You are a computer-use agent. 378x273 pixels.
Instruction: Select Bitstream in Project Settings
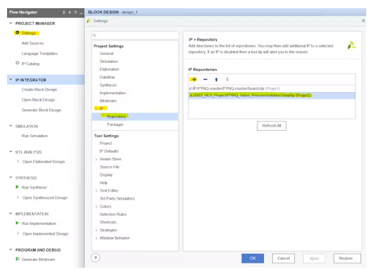coord(107,101)
